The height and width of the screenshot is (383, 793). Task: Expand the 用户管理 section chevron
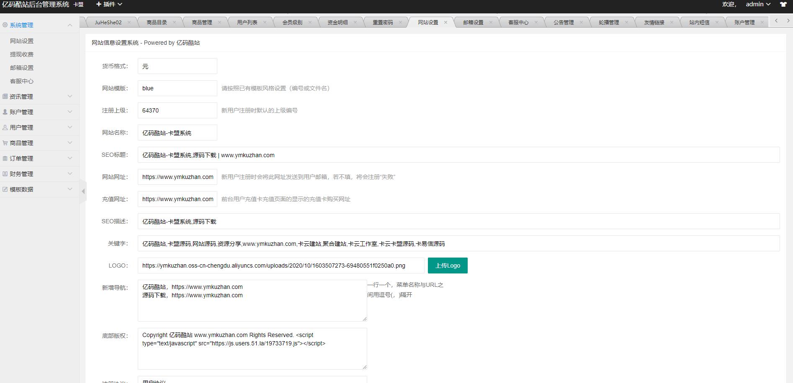pyautogui.click(x=70, y=128)
